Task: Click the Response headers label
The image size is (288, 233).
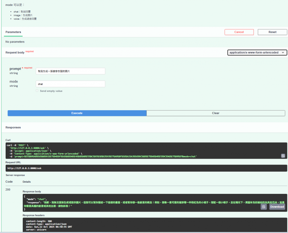Action: click(34, 215)
